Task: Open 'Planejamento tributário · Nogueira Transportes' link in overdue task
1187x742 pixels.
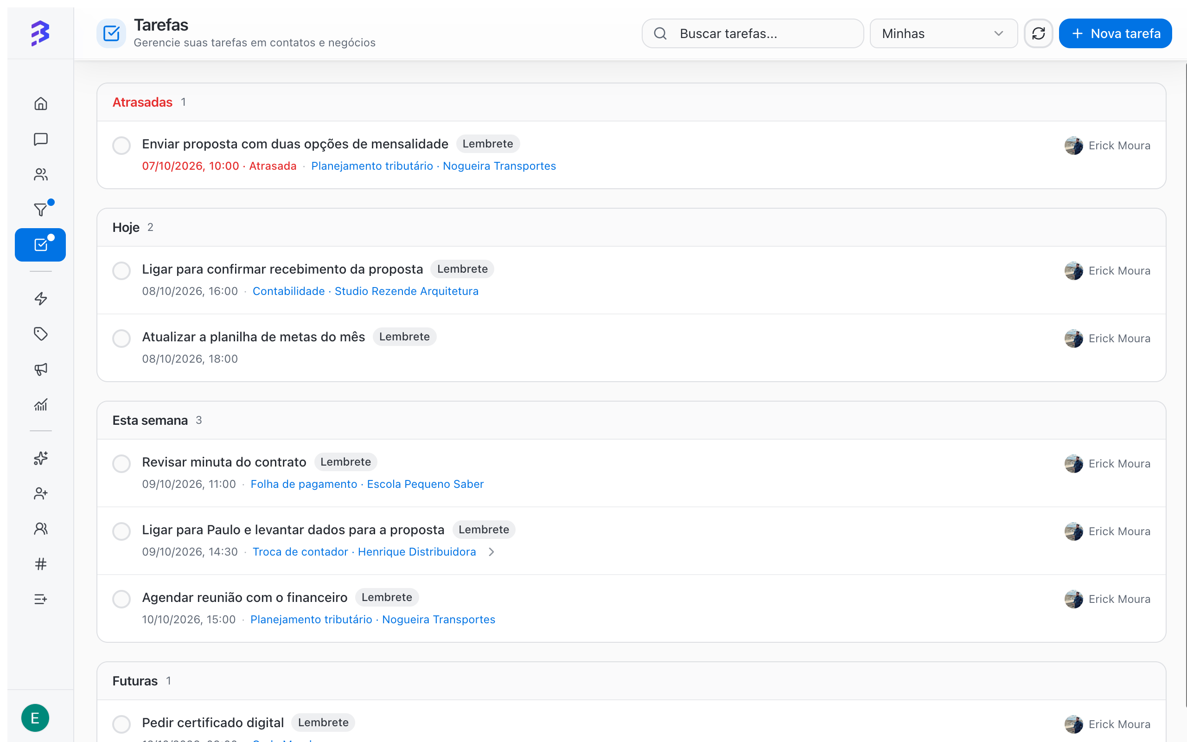Action: pos(434,166)
